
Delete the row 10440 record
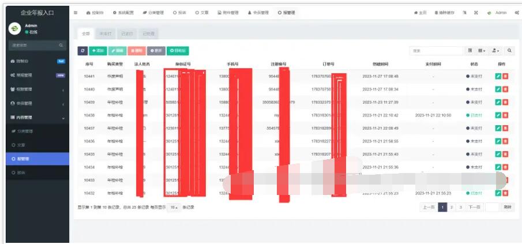[x=505, y=89]
